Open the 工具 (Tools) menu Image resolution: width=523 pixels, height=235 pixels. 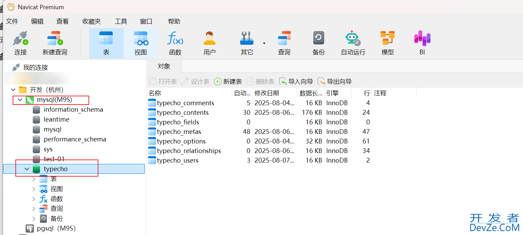(121, 22)
